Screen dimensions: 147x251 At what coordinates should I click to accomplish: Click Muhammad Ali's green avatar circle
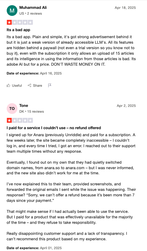12,11
